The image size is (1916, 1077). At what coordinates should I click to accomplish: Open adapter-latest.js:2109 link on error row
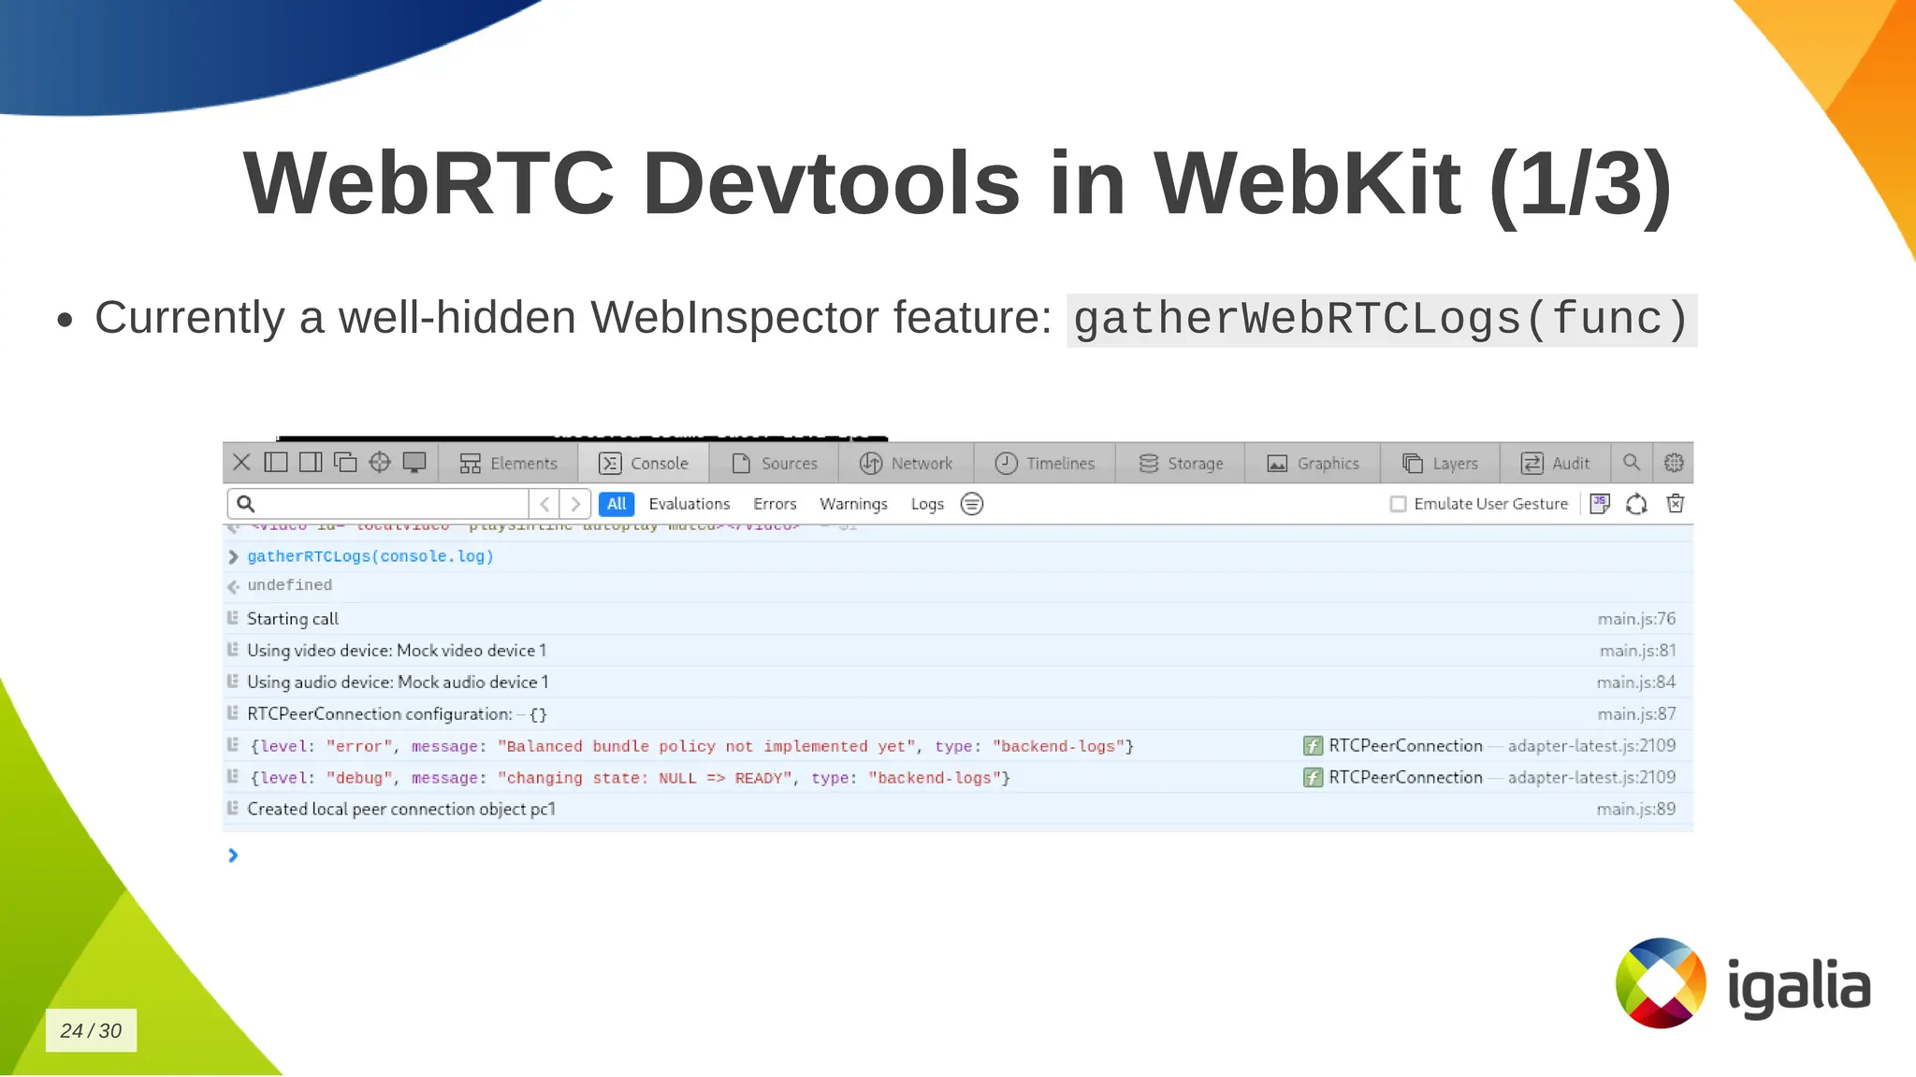click(1591, 745)
